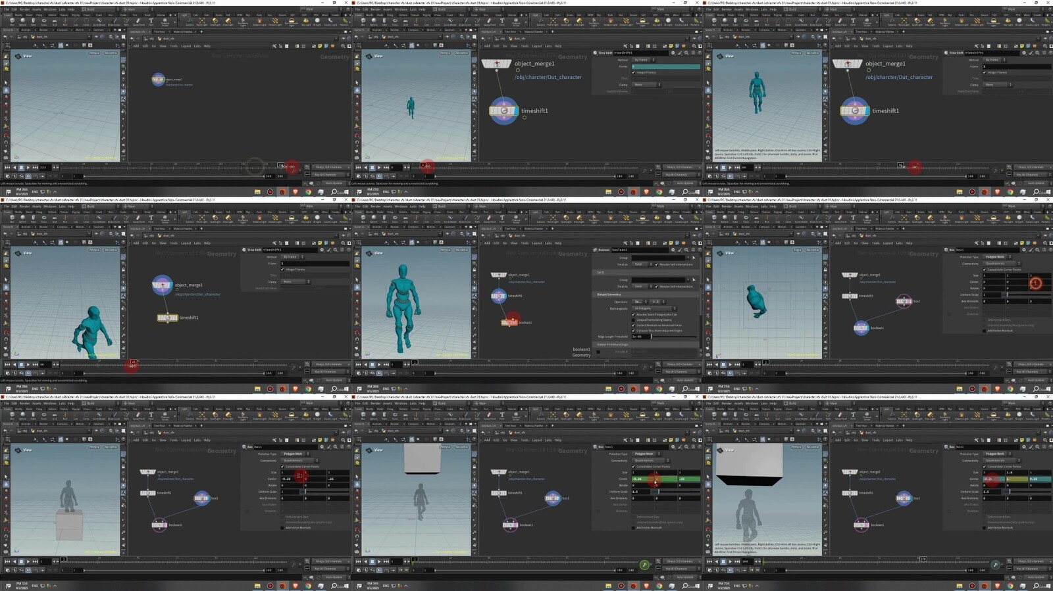Toggle Unique Points Along Seams checkbox

coord(634,320)
